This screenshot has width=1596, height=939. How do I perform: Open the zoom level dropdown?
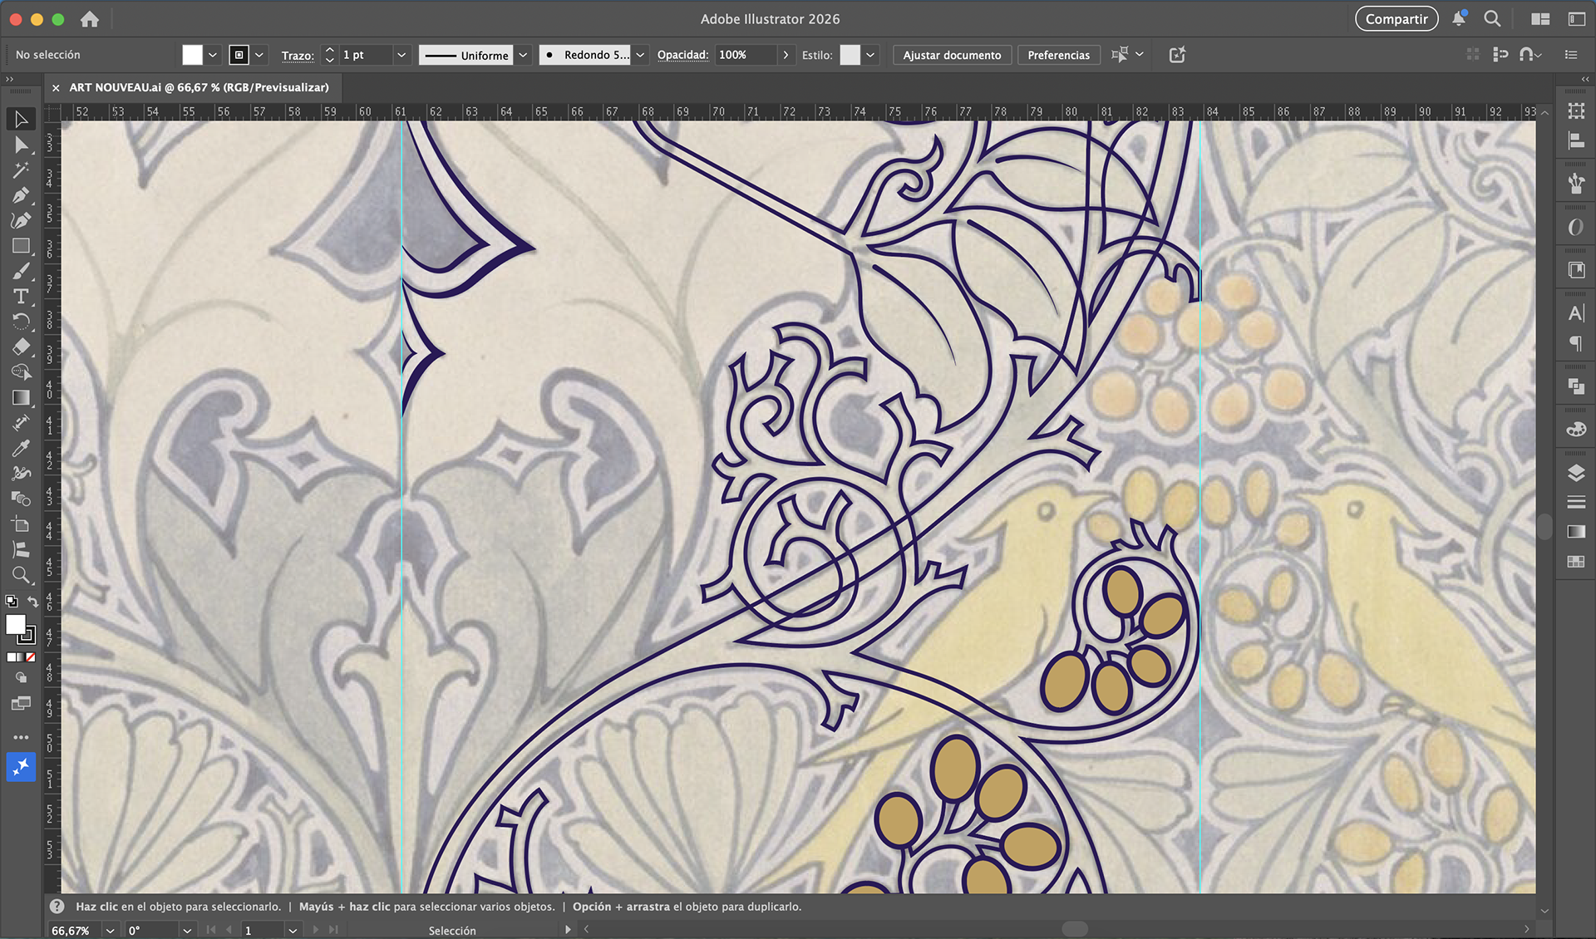110,931
